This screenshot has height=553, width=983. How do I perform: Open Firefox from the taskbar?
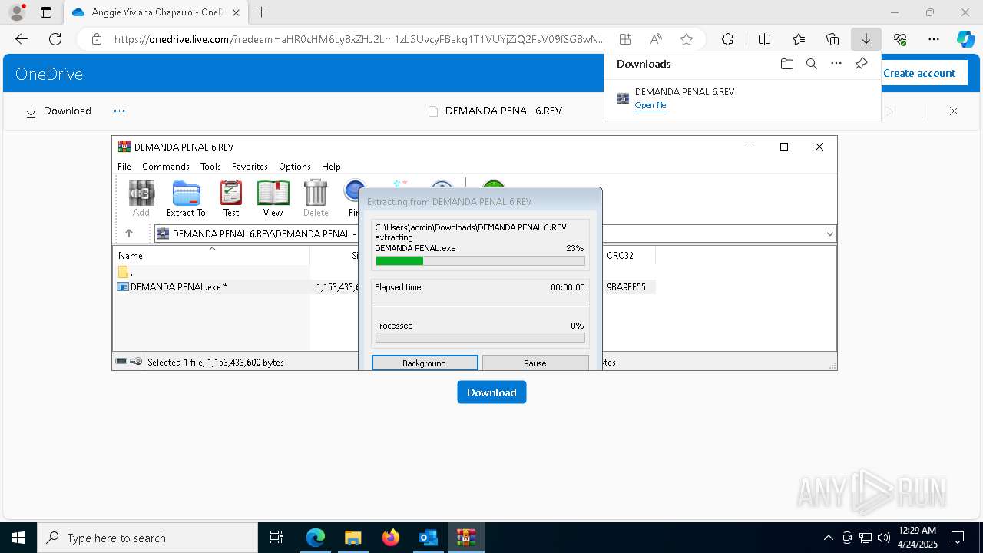[391, 538]
